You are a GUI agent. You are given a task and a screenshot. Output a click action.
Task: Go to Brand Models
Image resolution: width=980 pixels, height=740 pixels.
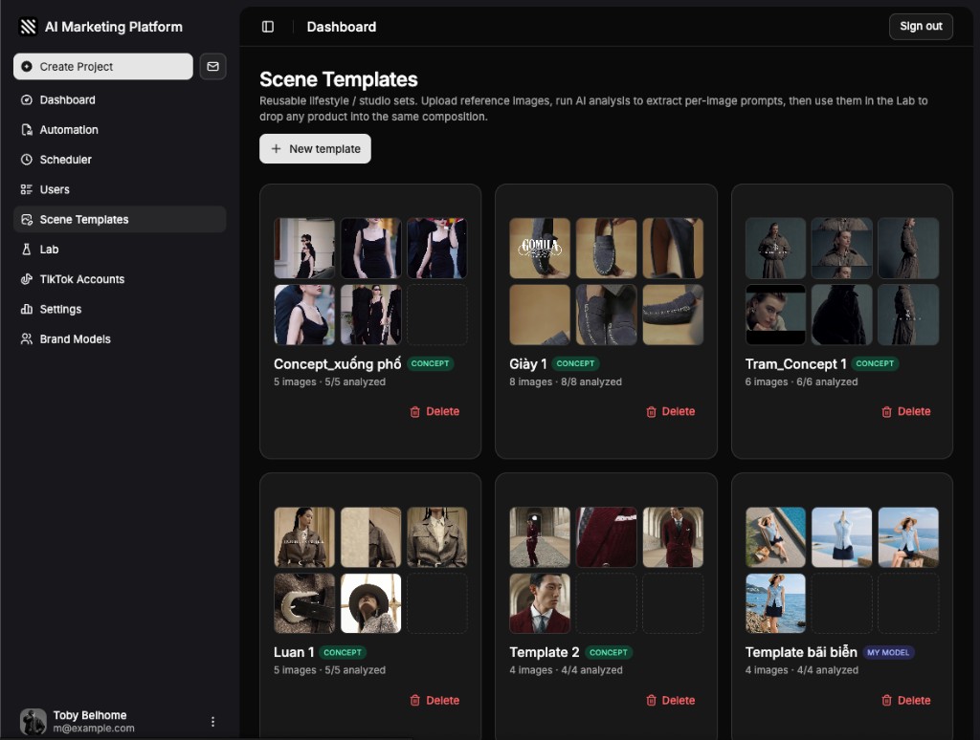click(x=120, y=338)
